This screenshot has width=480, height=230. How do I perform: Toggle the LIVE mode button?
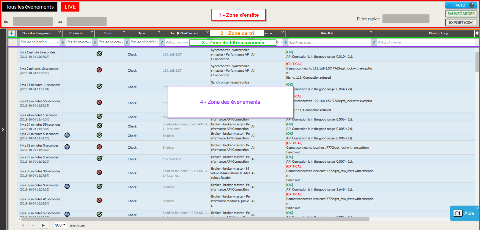[70, 7]
